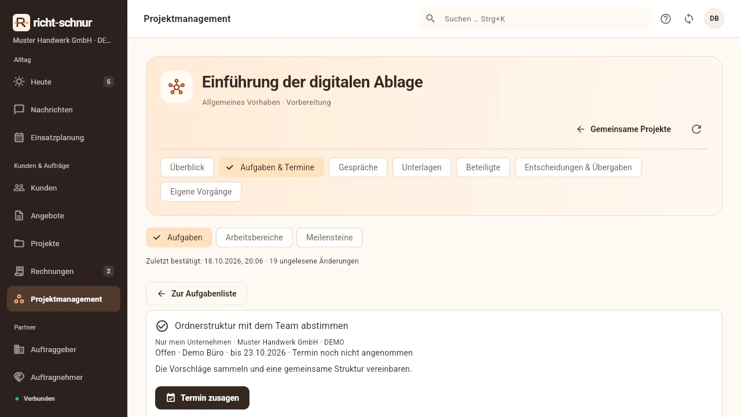Select Projektmanagement in the sidebar
This screenshot has height=417, width=741.
64,299
